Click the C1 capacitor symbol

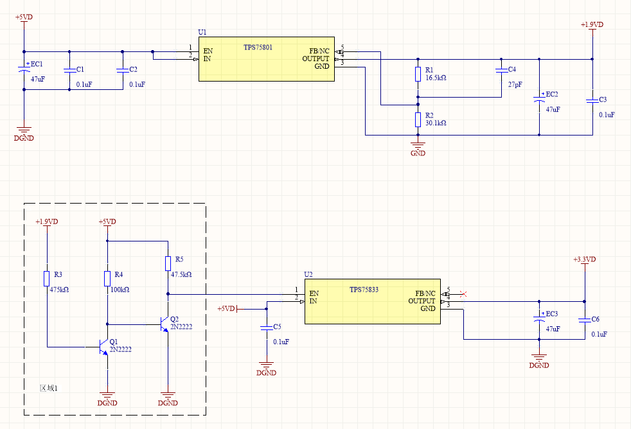tap(69, 70)
